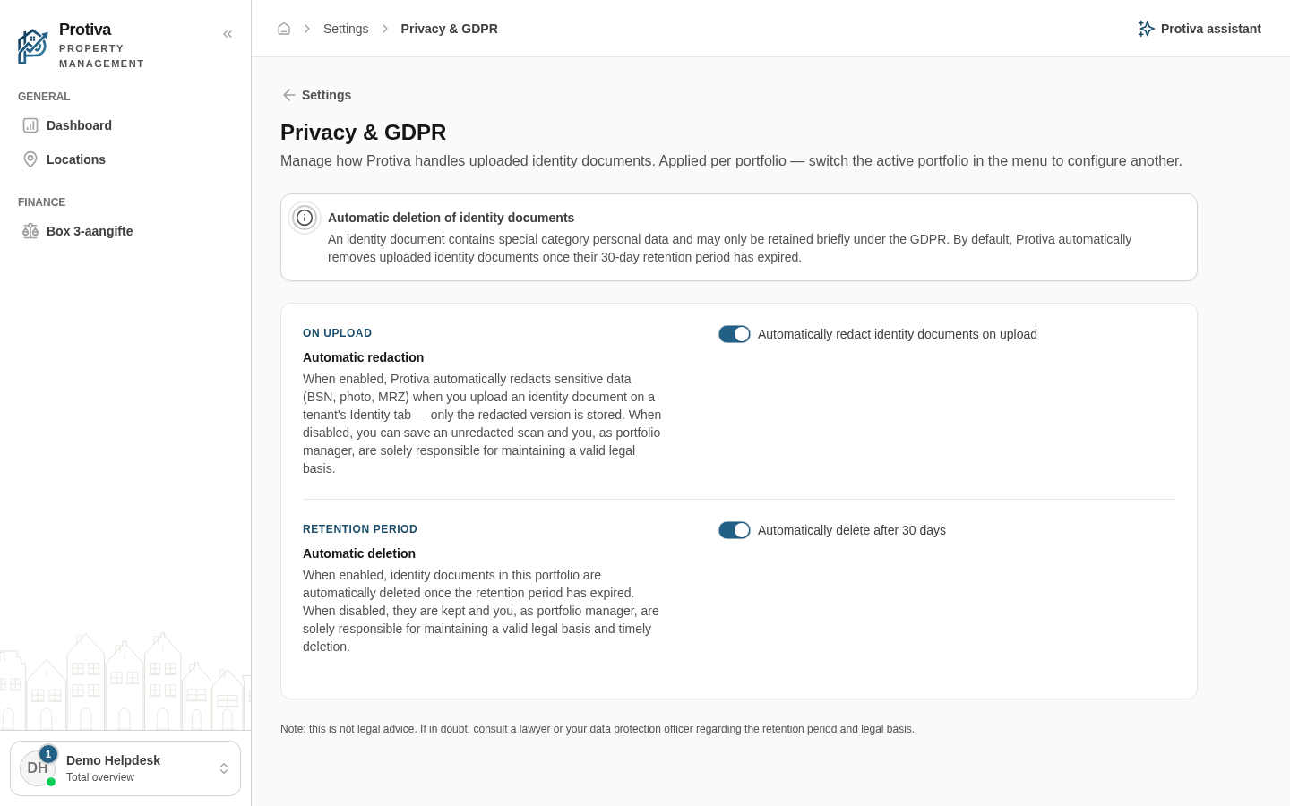Click the 'Automatic redaction' subheading

coord(363,357)
